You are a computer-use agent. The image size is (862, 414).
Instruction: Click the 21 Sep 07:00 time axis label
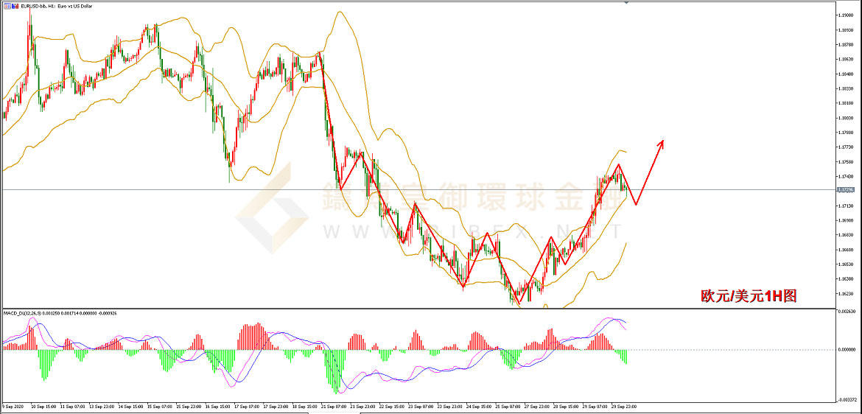pyautogui.click(x=335, y=406)
